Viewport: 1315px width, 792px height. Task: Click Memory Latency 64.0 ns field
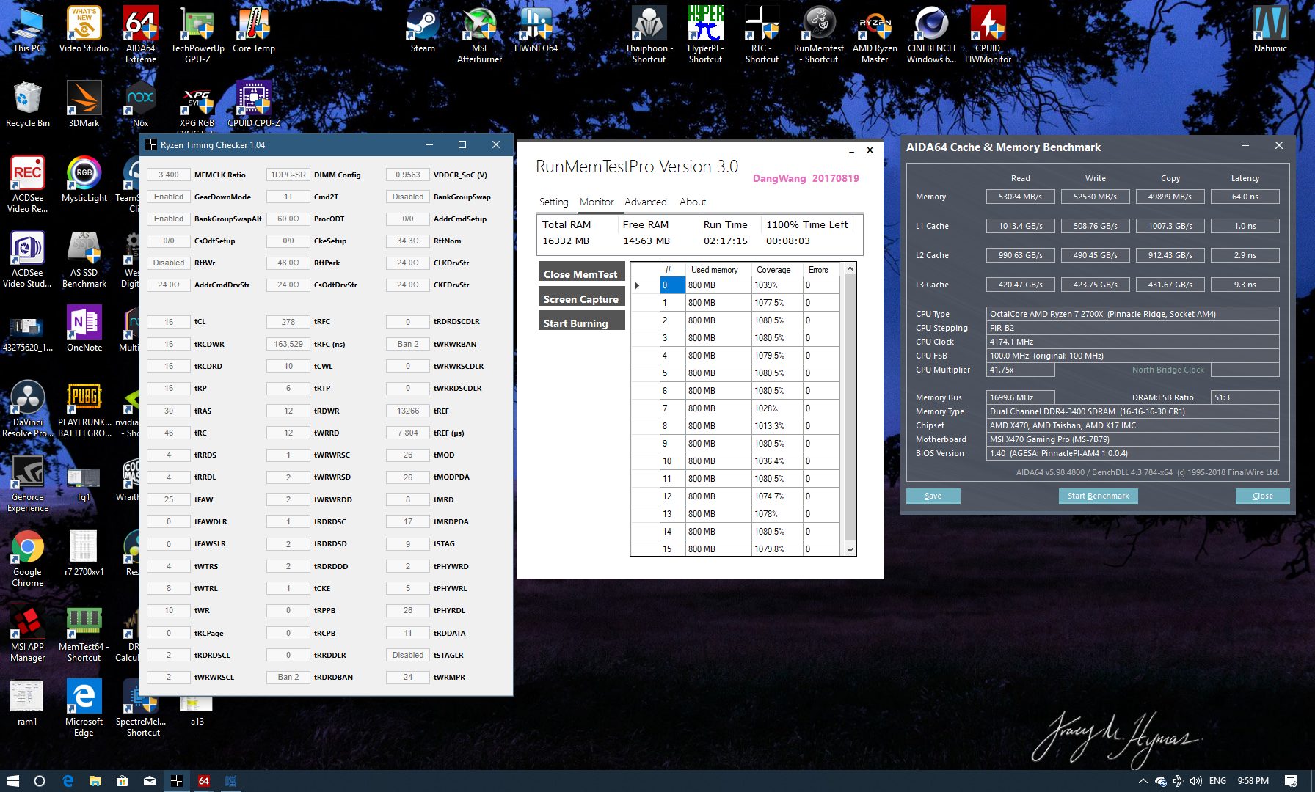[1245, 197]
